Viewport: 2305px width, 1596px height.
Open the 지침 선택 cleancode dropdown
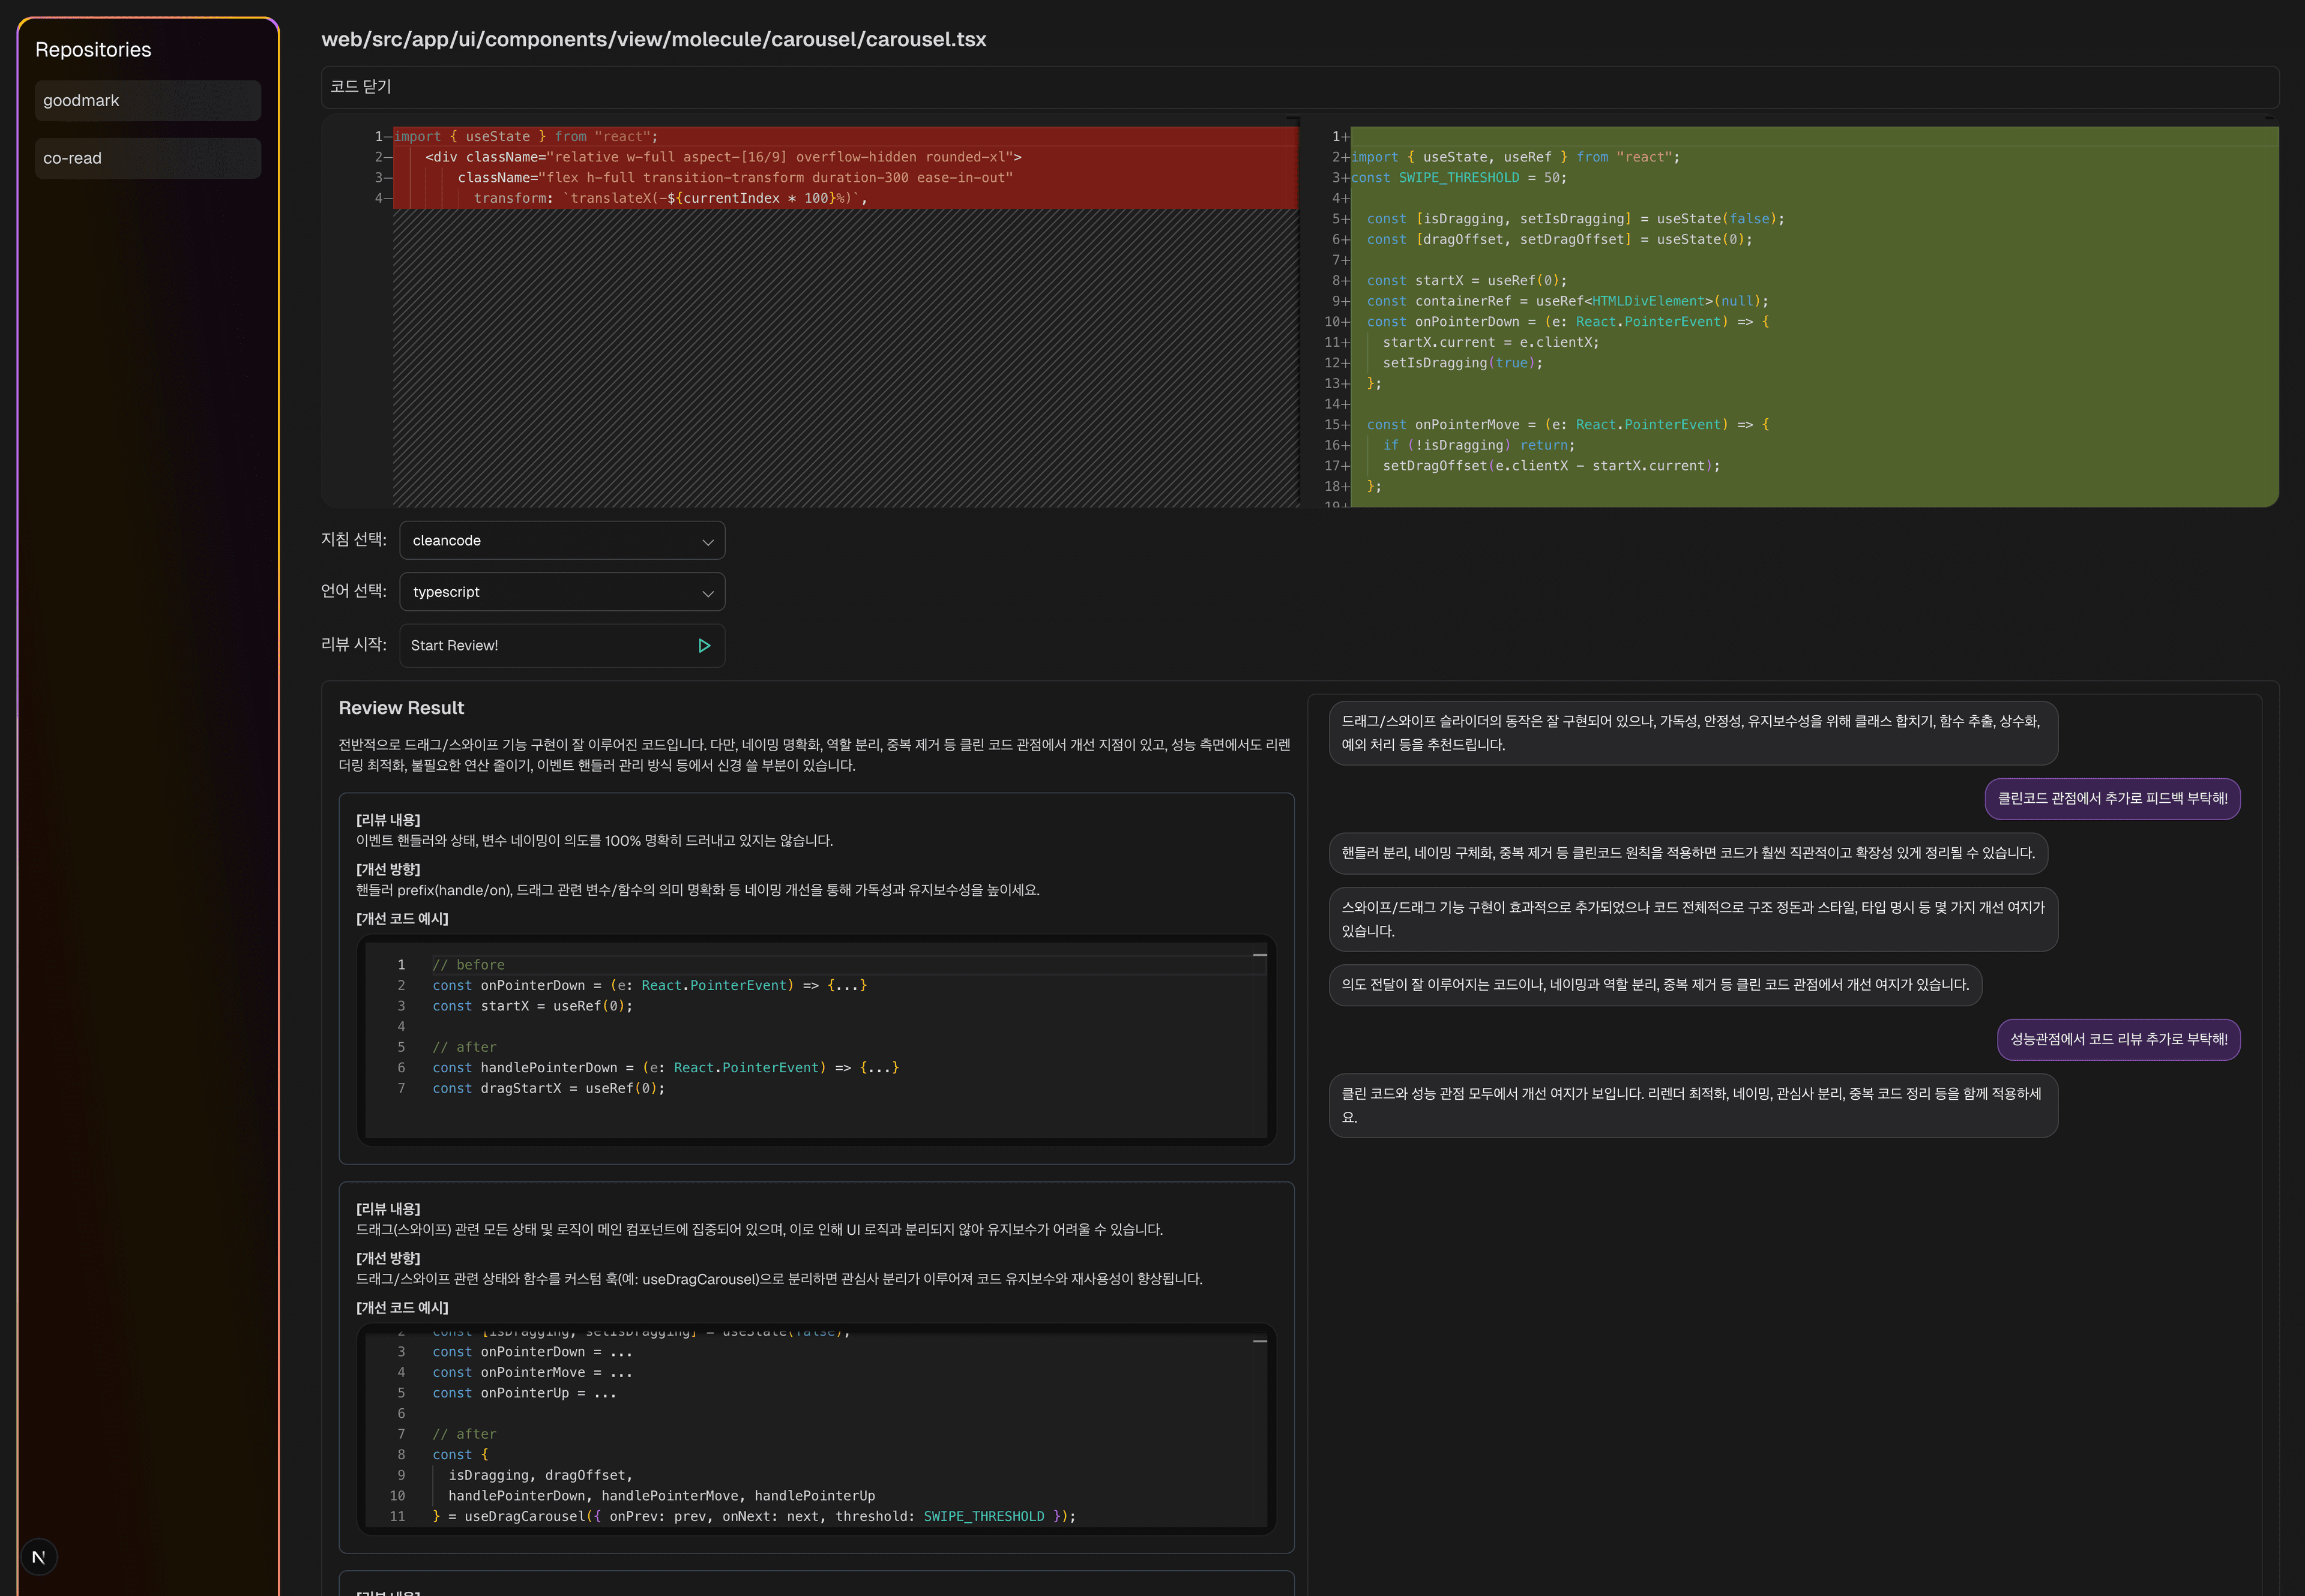560,541
